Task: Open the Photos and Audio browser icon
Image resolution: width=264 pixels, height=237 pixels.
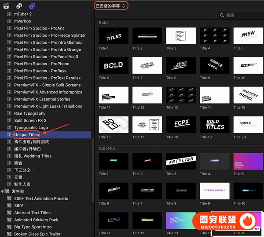Action: point(20,6)
